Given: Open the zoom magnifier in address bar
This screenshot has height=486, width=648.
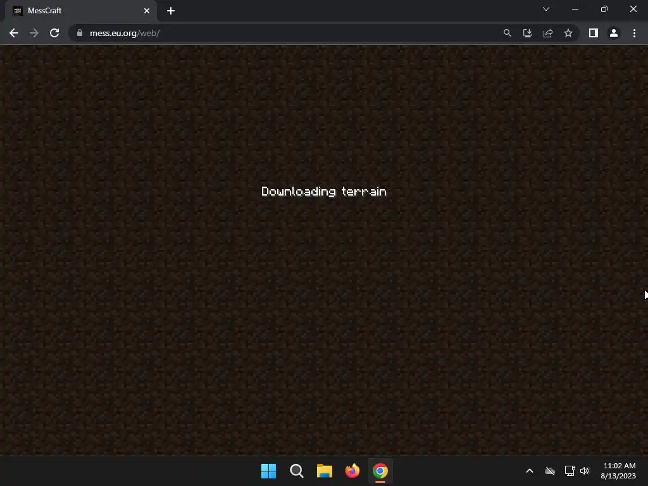Looking at the screenshot, I should (507, 33).
